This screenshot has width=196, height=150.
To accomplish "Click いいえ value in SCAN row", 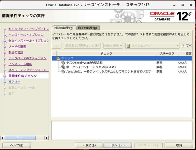I will click(x=182, y=67).
